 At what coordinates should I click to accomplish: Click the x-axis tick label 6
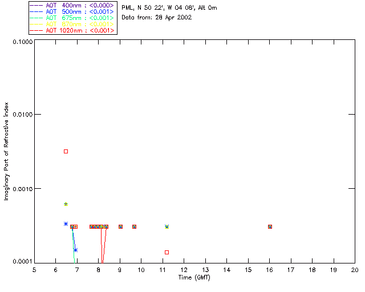point(56,270)
